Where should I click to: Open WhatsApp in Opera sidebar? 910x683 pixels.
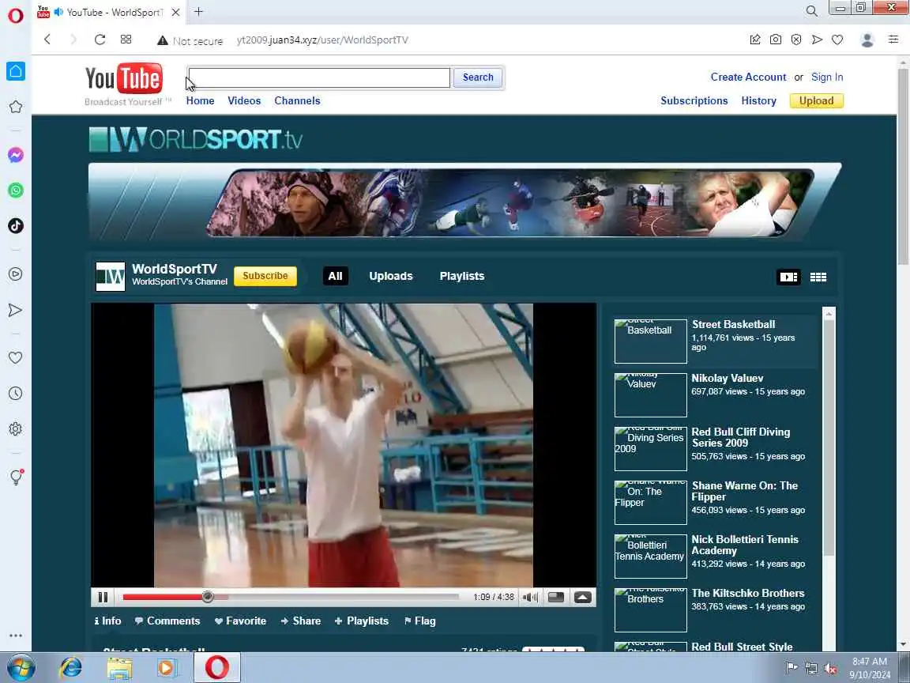(x=16, y=191)
